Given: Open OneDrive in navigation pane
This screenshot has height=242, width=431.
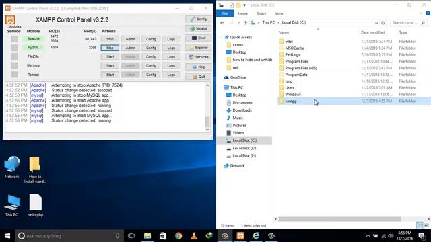Looking at the screenshot, I should (x=238, y=77).
